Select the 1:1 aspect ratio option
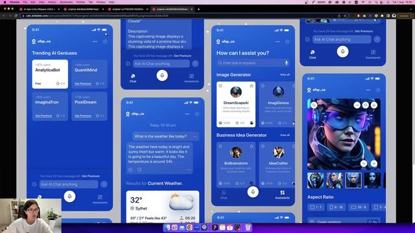 (316, 207)
